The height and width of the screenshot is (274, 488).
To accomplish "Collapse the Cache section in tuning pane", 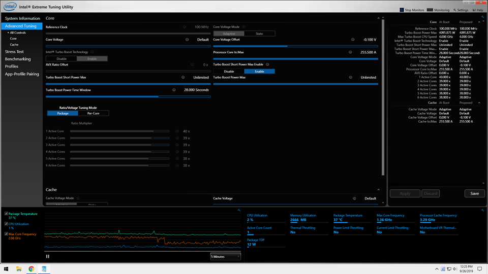I will [378, 189].
